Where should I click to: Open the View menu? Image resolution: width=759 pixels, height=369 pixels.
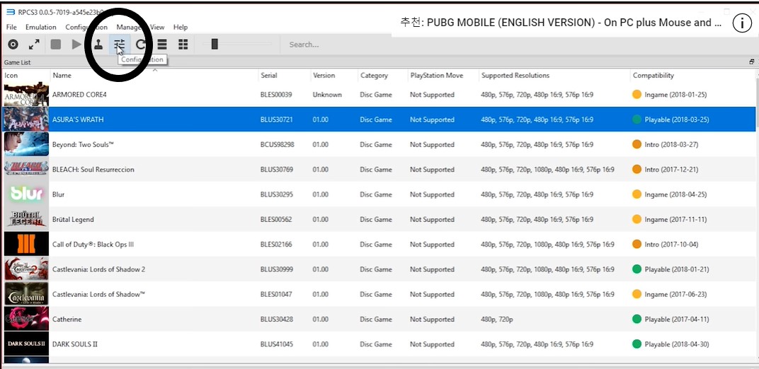[157, 27]
